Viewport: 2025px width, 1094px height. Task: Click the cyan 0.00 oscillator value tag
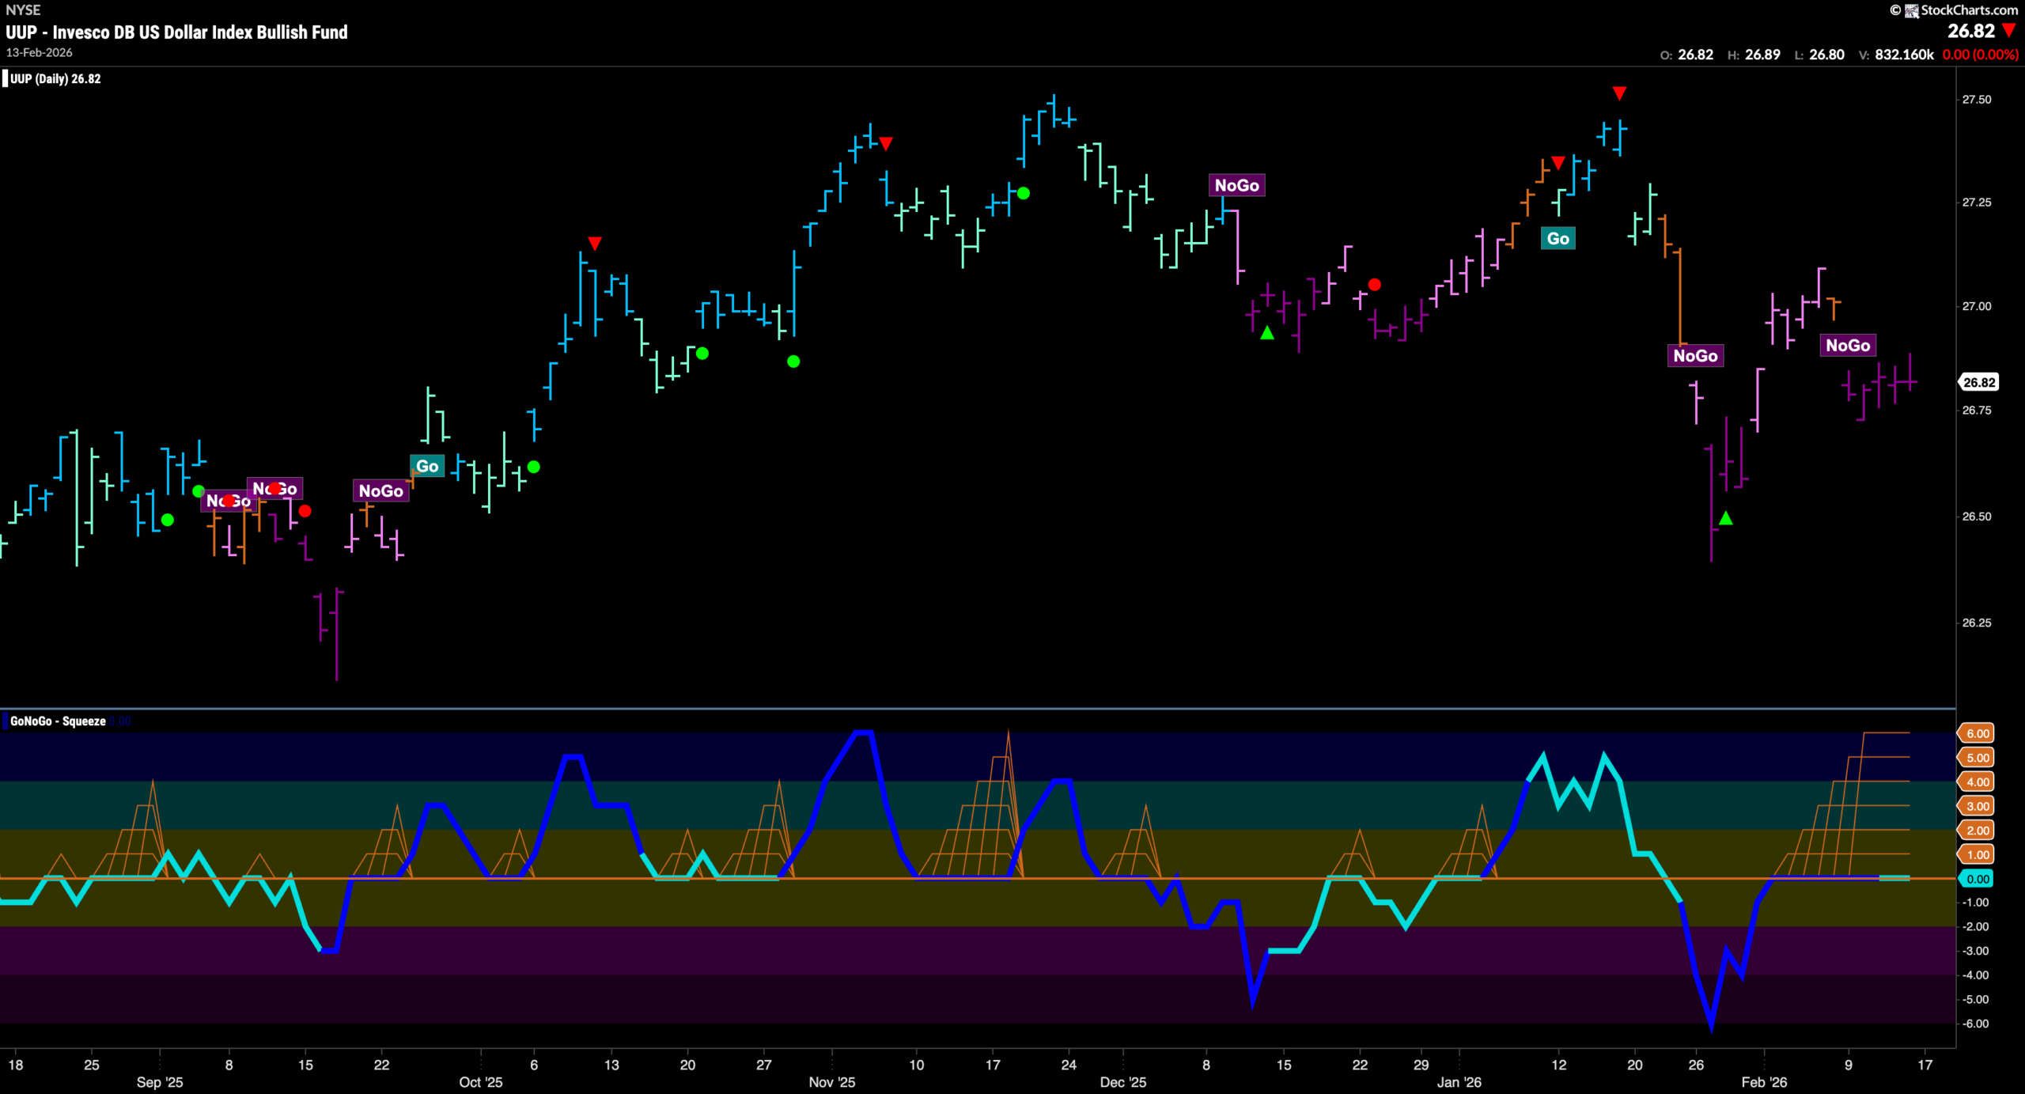tap(1976, 879)
